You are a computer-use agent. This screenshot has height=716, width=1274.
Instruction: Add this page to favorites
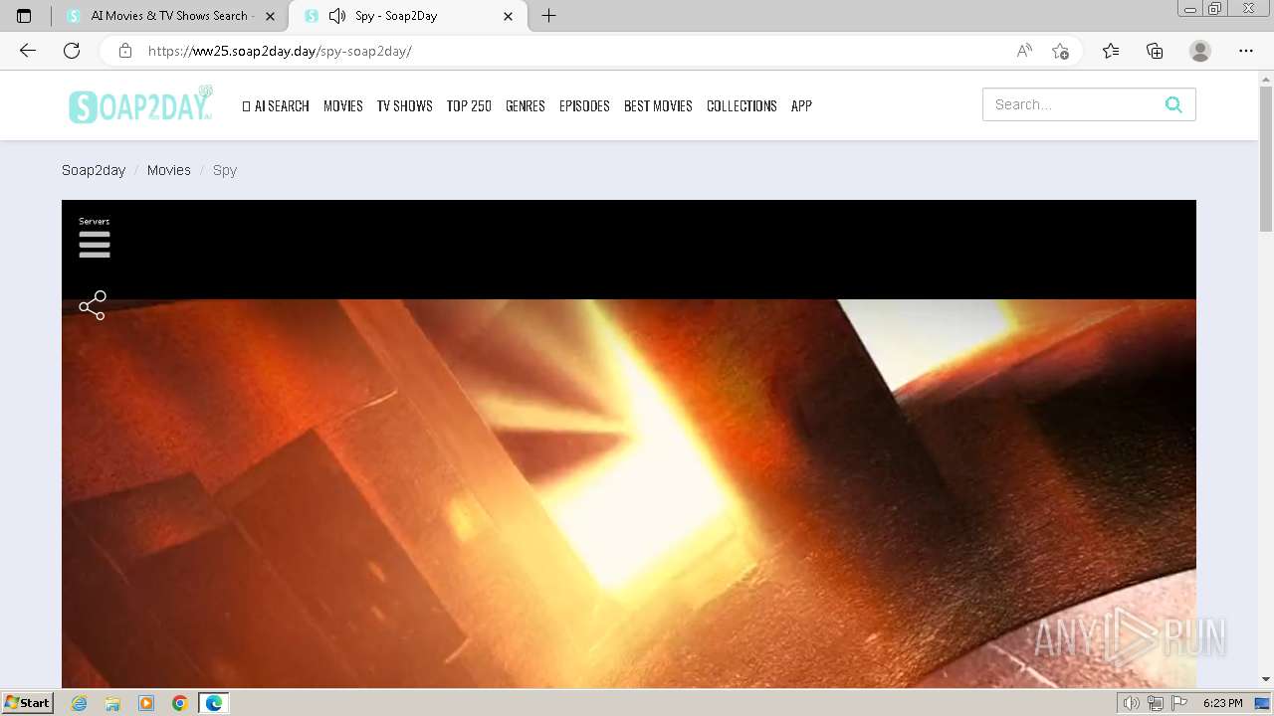(1060, 51)
